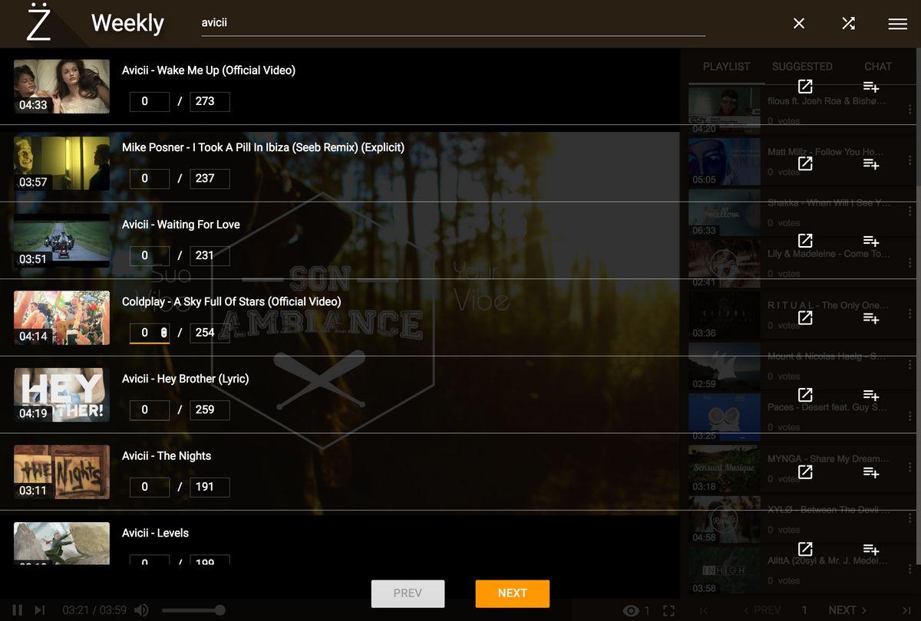
Task: Open Avicii - Wake Me Up in new window
Action: coord(805,87)
